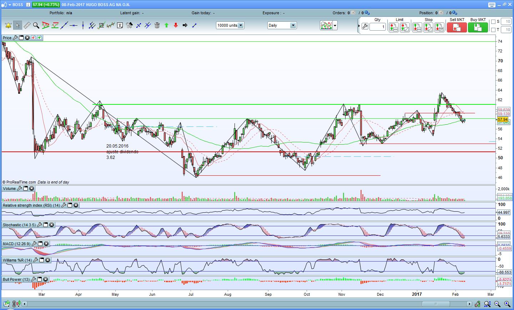
Task: Select the red down arrow drawing tool
Action: pyautogui.click(x=176, y=25)
